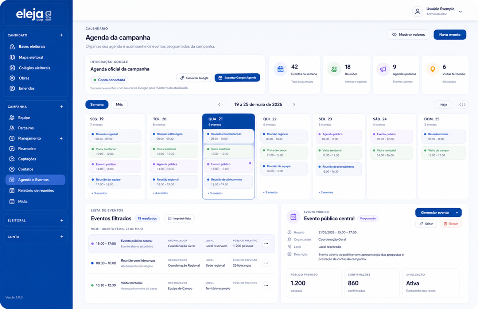Open the Usuário Exemplo account menu
Image resolution: width=478 pixels, height=309 pixels.
point(437,11)
